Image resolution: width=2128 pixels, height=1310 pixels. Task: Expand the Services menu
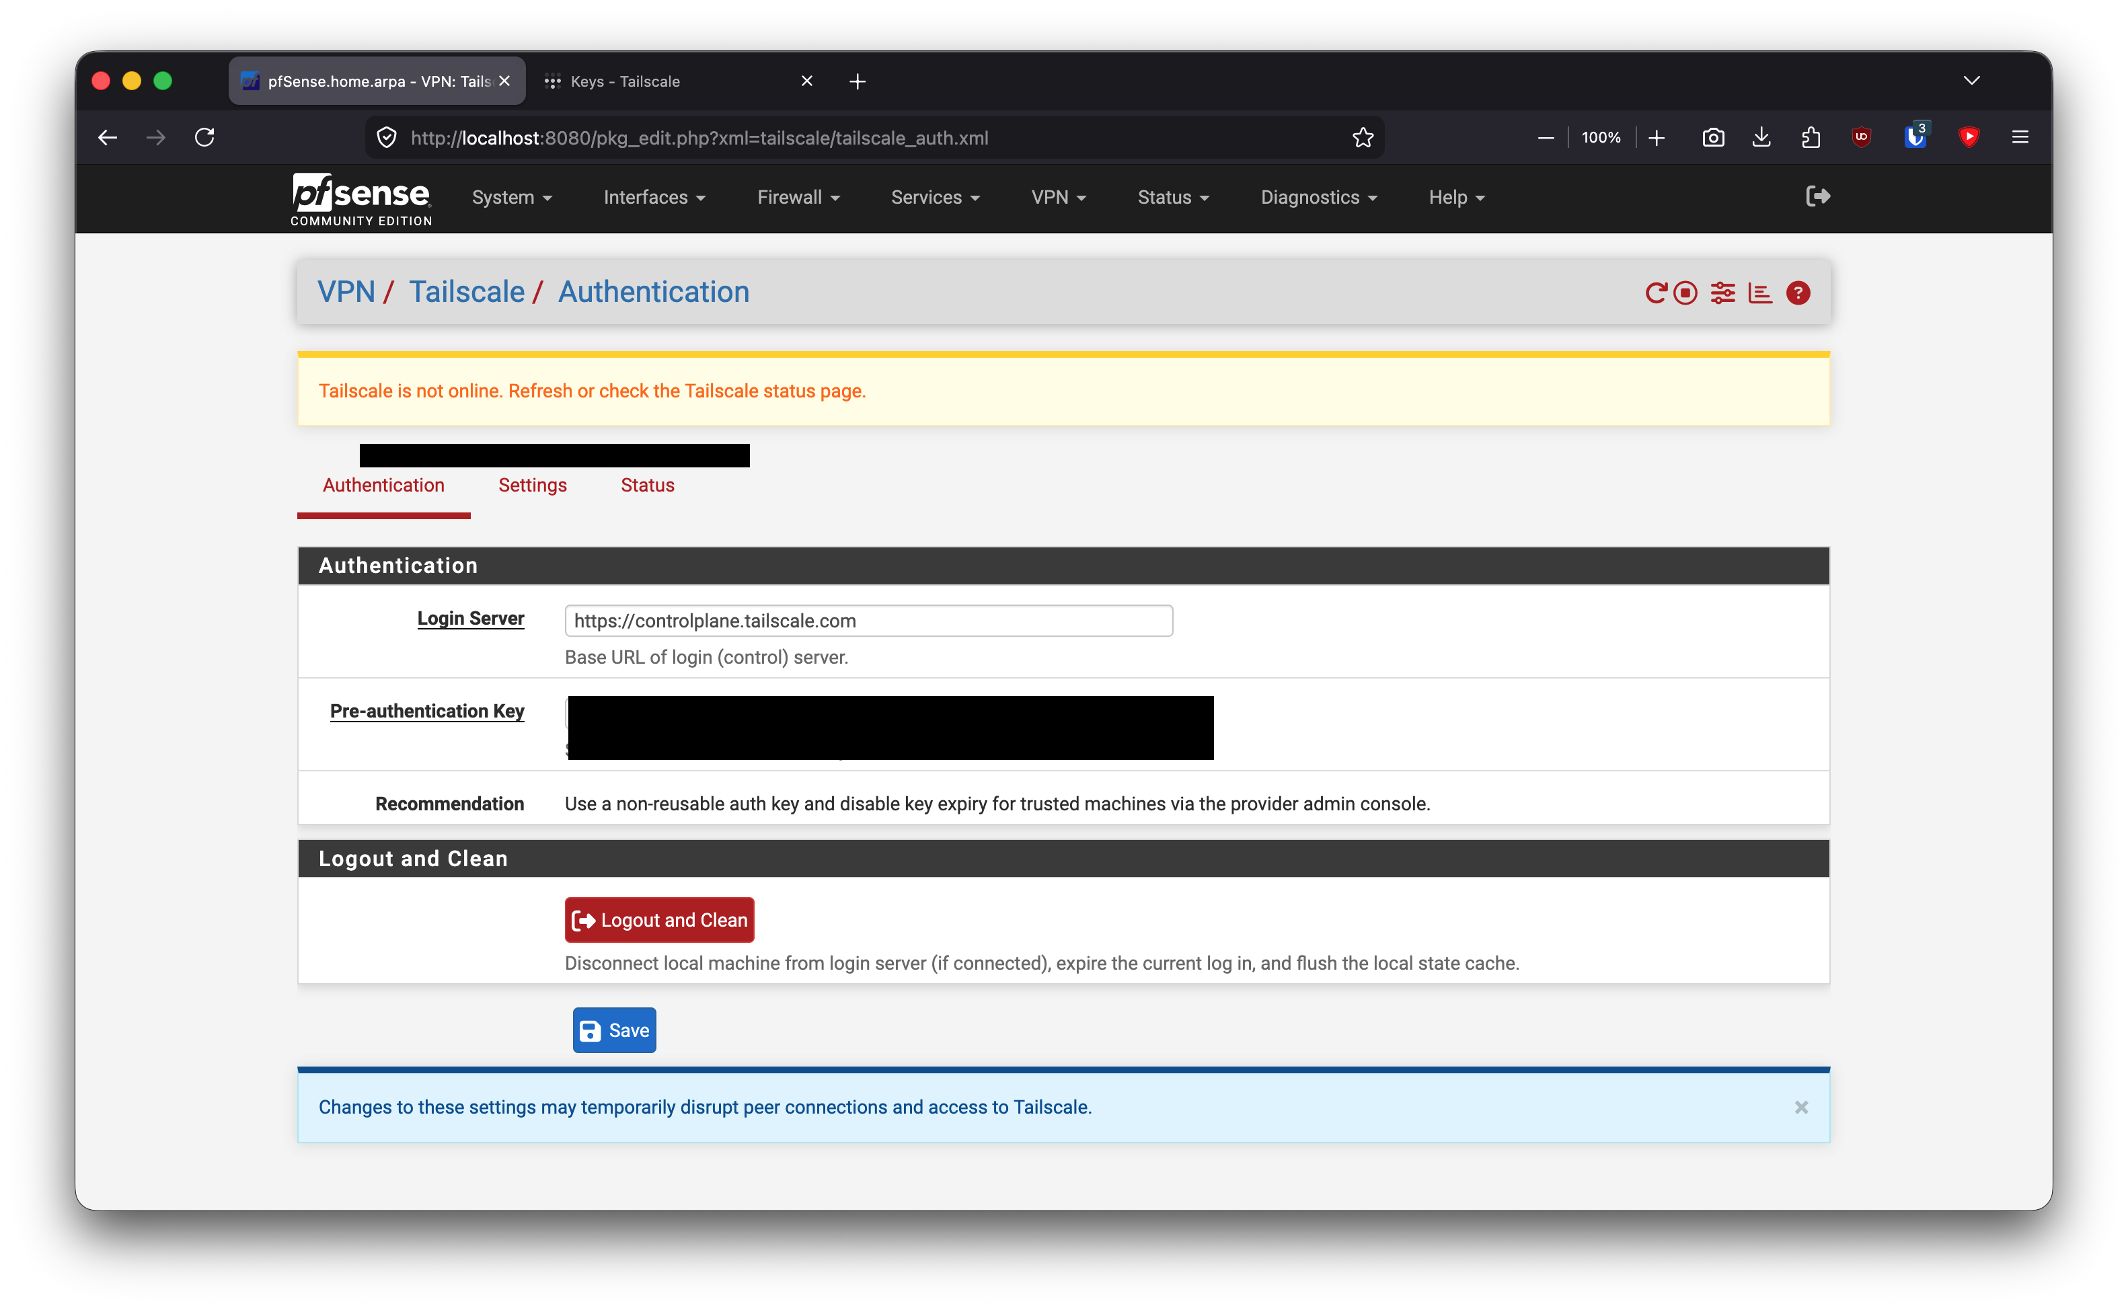935,198
